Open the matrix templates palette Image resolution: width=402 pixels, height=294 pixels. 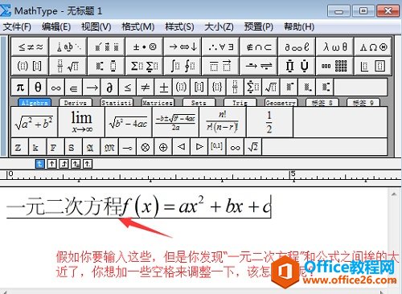click(335, 66)
